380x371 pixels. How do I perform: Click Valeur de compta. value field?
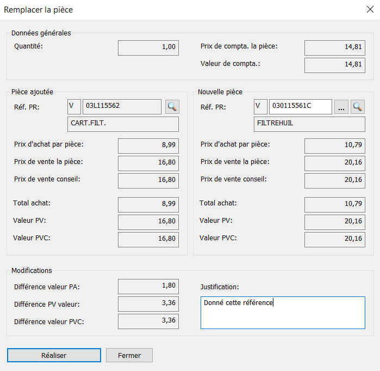335,65
